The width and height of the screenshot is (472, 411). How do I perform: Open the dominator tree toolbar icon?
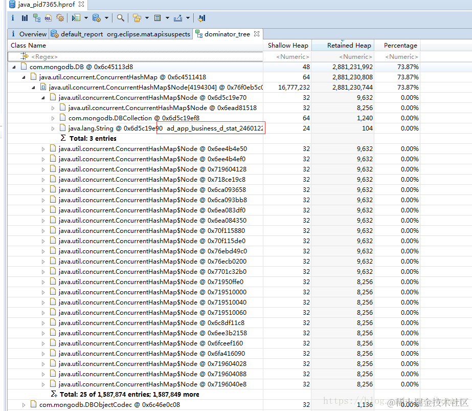tap(36, 18)
